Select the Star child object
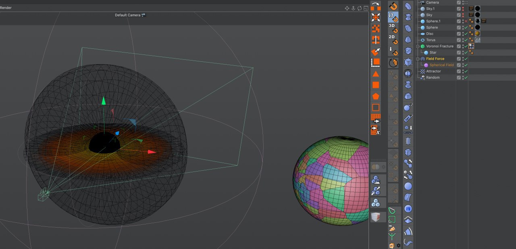This screenshot has height=249, width=516. click(x=433, y=52)
